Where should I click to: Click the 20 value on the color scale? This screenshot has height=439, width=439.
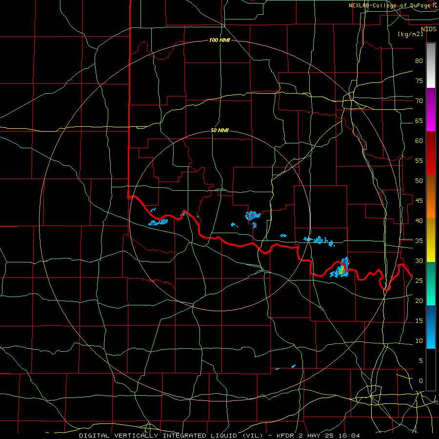point(419,300)
